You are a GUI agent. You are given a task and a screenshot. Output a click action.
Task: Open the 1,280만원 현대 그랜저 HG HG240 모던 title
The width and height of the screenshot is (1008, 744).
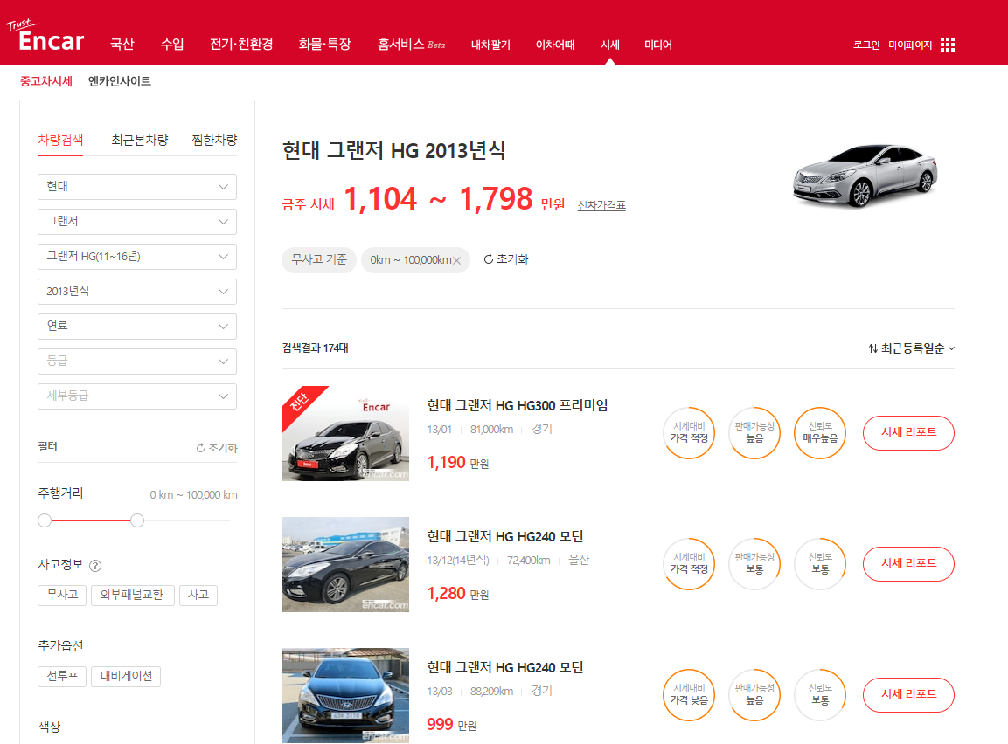pyautogui.click(x=505, y=537)
